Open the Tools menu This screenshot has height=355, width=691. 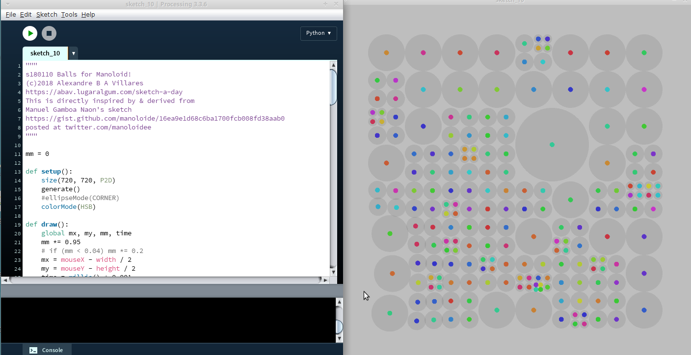(x=69, y=15)
